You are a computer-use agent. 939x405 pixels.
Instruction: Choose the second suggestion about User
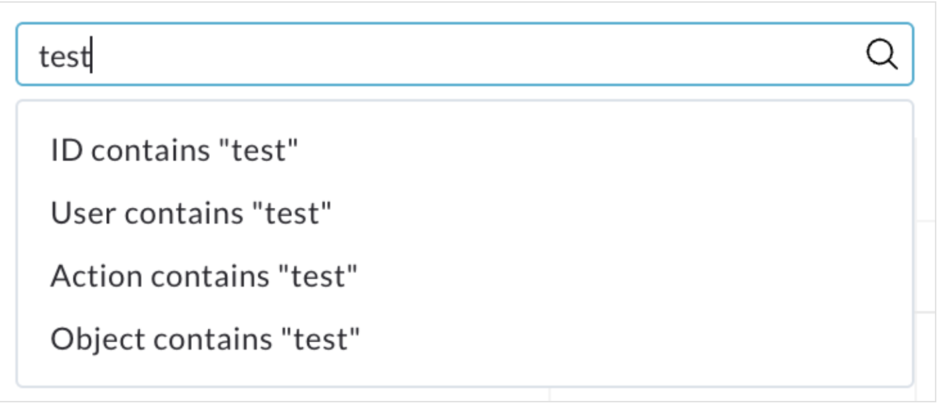(x=464, y=214)
